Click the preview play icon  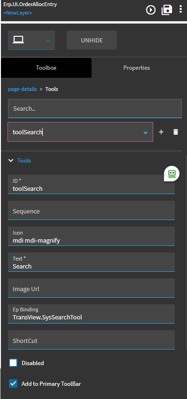[x=151, y=10]
